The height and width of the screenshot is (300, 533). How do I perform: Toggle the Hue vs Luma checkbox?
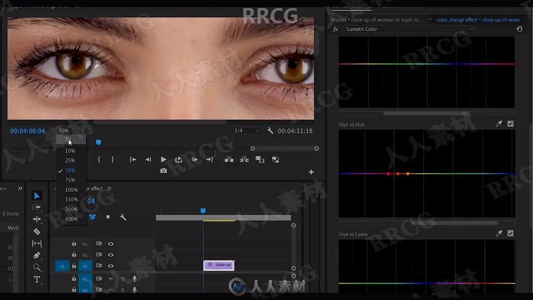(511, 234)
